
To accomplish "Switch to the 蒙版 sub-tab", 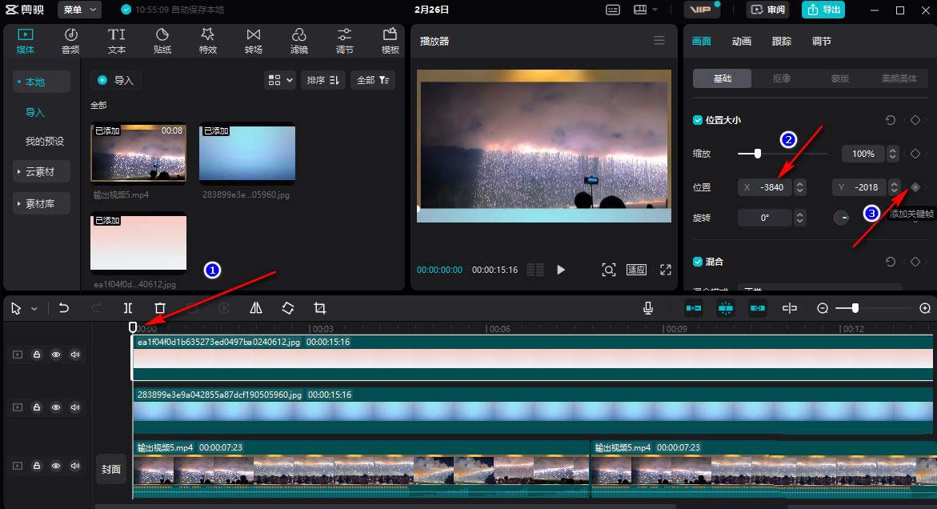I will coord(839,78).
